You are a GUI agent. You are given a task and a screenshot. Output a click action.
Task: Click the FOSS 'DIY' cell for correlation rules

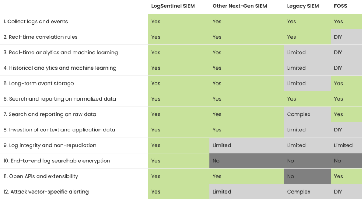[346, 37]
